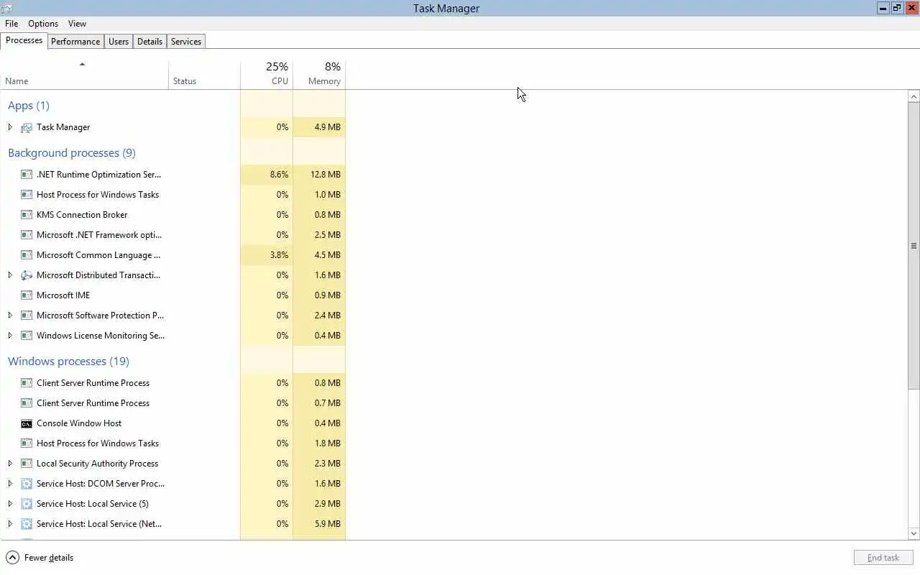The height and width of the screenshot is (575, 920).
Task: Select the Host Process for Windows Tasks 1.8 MB row
Action: (x=172, y=443)
